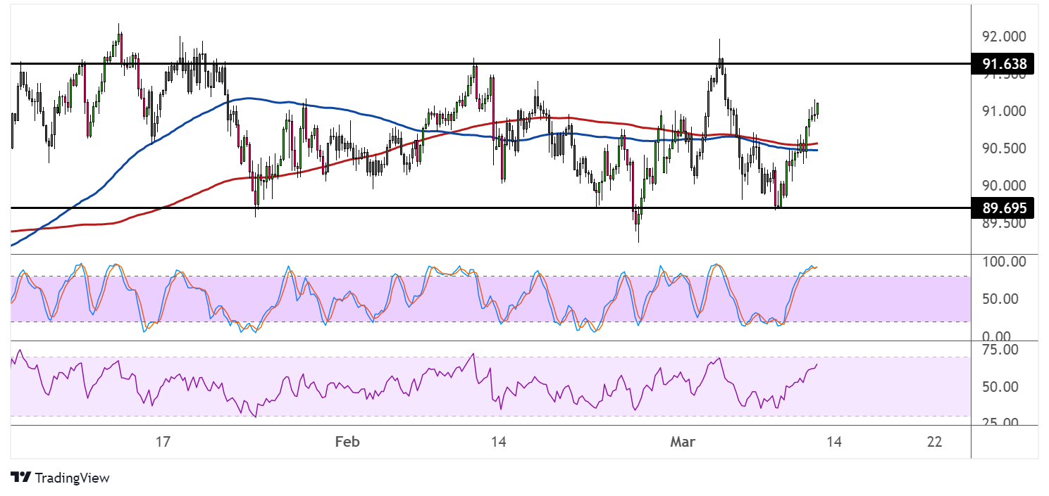Click the 17 date label on time axis
This screenshot has width=1049, height=496.
pos(163,442)
